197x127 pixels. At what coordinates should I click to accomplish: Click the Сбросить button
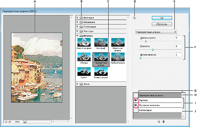pos(162,24)
